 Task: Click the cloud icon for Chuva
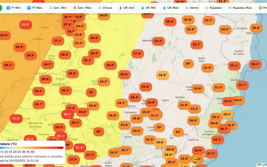[x=100, y=8]
